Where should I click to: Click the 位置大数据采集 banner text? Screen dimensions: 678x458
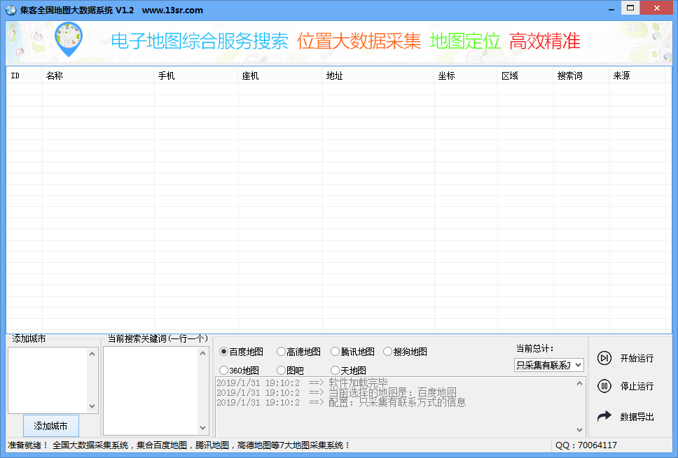click(359, 41)
